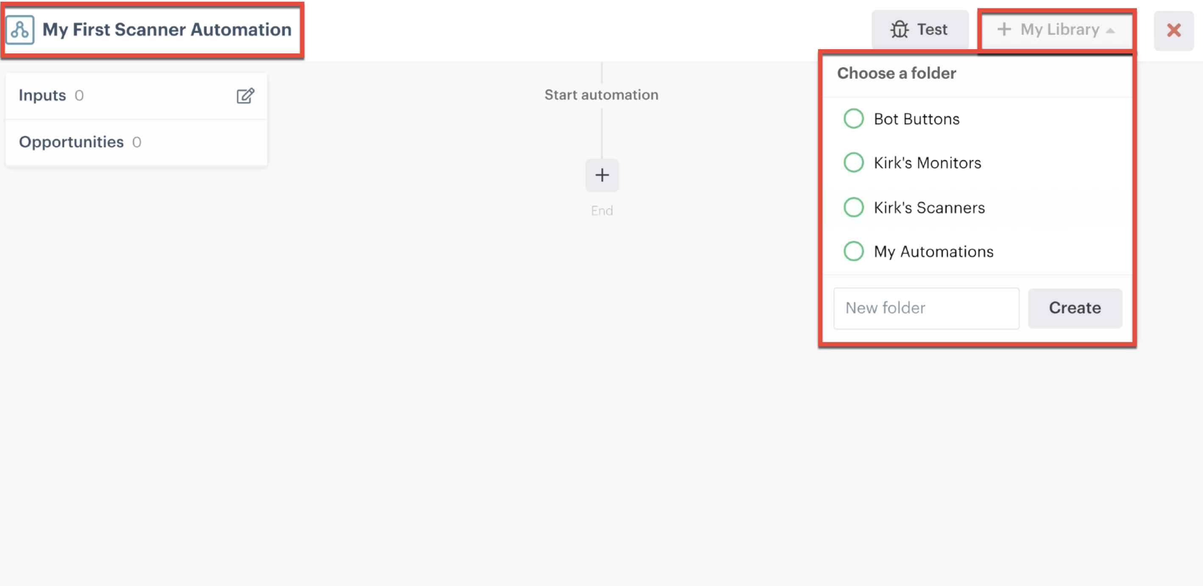This screenshot has height=586, width=1203.
Task: Click the My First Scanner Automation title
Action: pos(167,29)
